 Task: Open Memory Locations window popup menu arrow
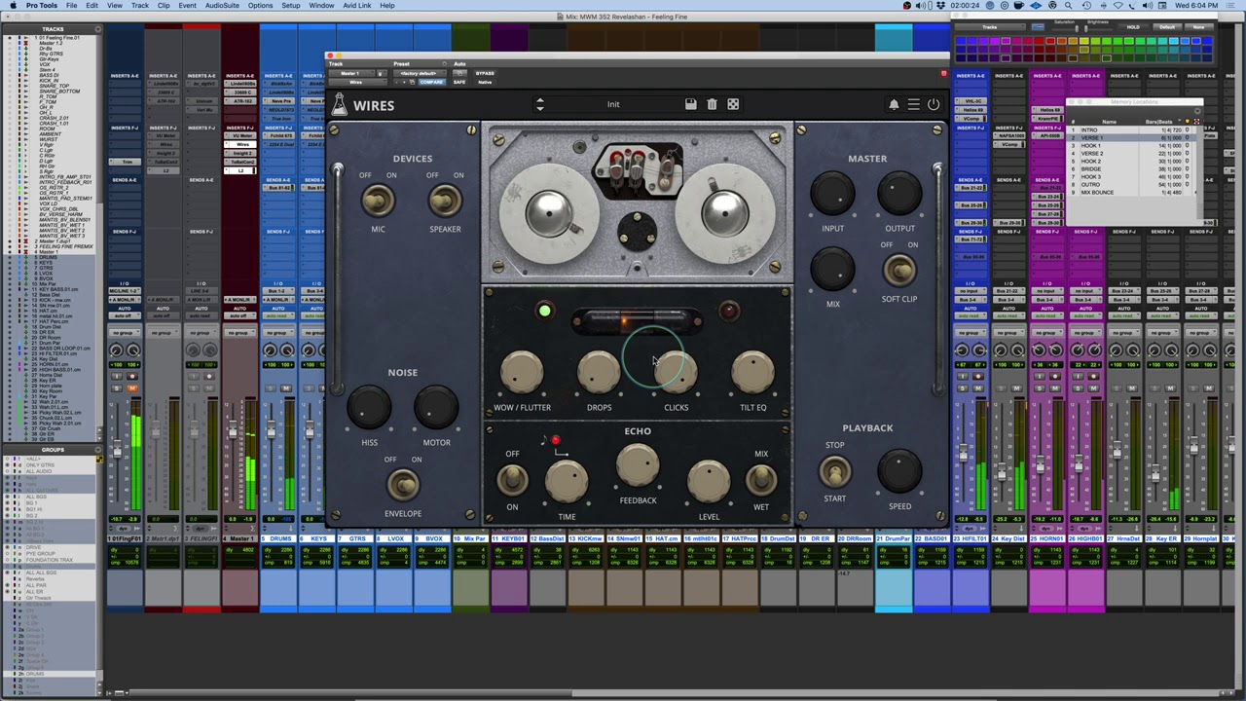point(1198,113)
